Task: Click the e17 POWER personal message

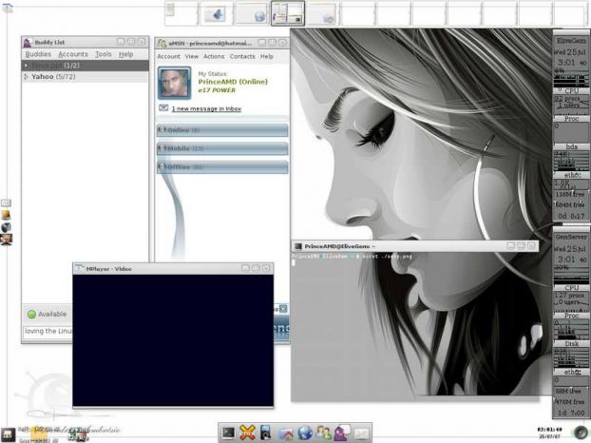Action: click(217, 90)
